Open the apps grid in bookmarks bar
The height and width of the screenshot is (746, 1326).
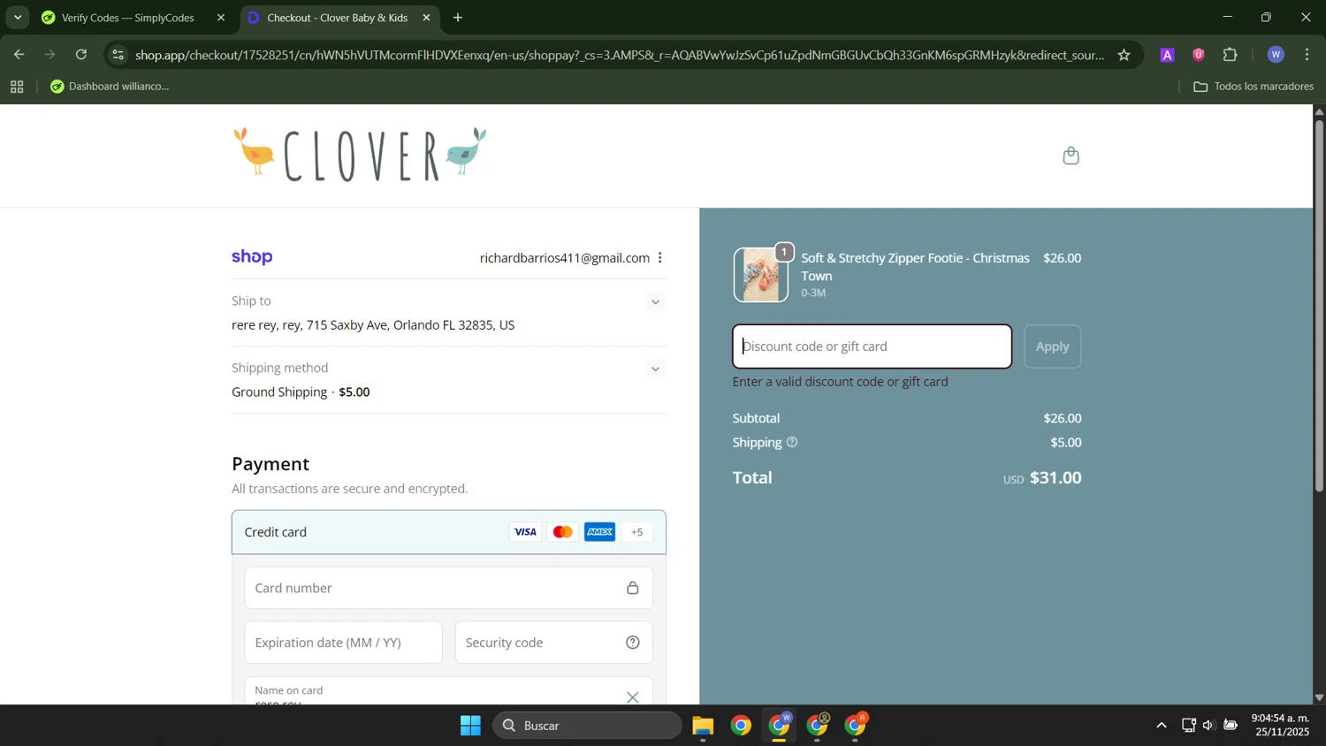click(17, 87)
